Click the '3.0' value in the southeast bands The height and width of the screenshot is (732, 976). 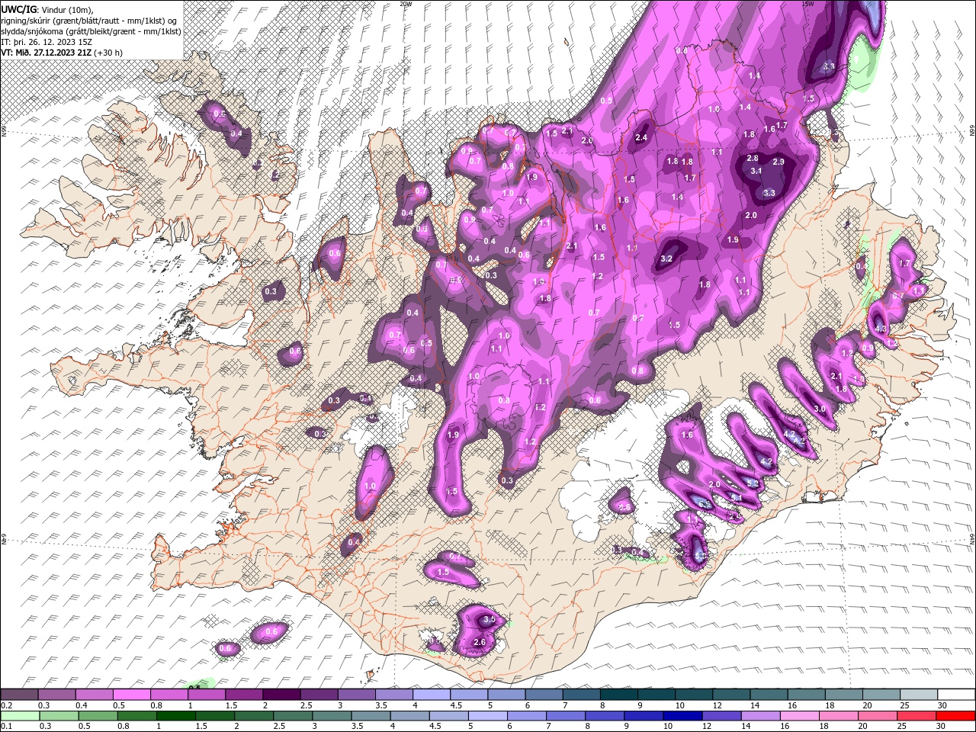(820, 409)
